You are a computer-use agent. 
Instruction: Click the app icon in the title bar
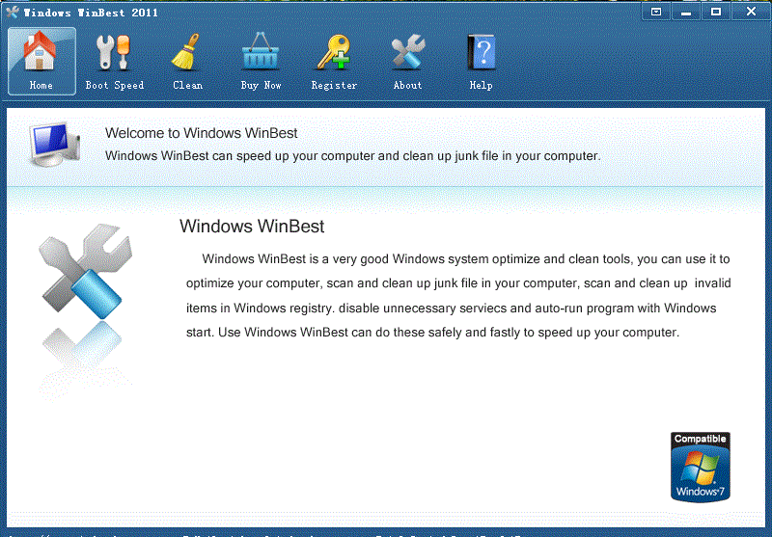point(13,12)
